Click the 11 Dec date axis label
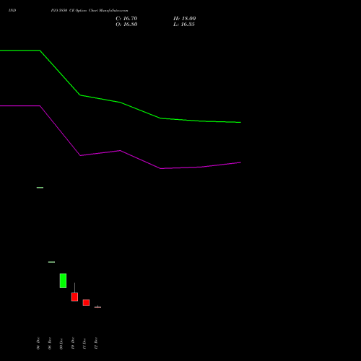The image size is (361, 361). (x=84, y=343)
